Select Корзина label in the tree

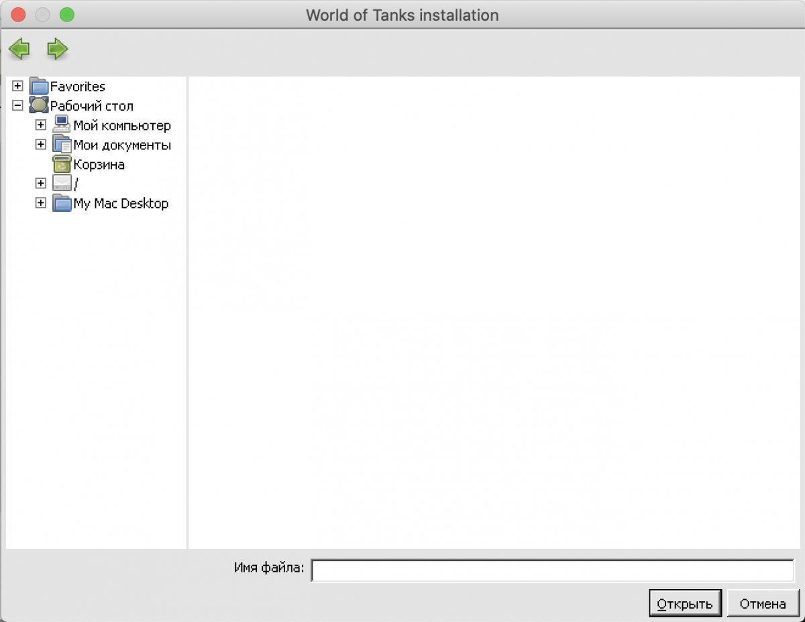click(99, 164)
